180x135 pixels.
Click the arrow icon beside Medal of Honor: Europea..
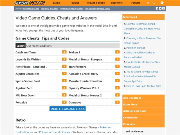click(117, 59)
